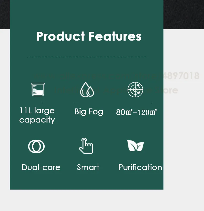Select the overlapping circles dual-core icon

(x=36, y=146)
